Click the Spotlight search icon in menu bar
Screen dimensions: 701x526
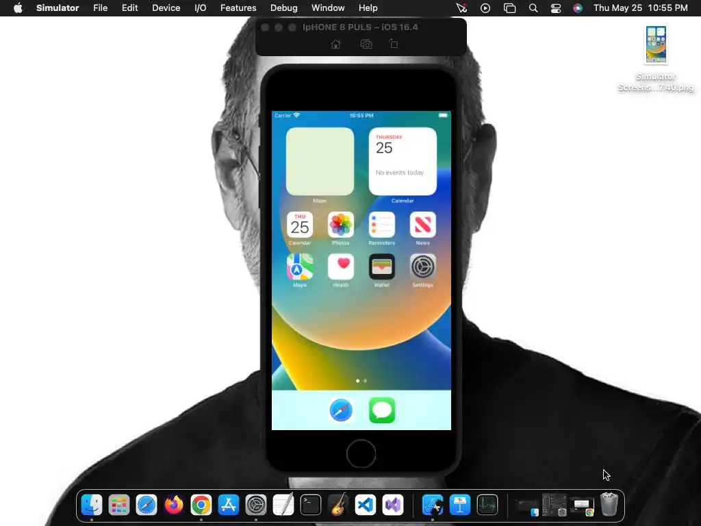click(x=533, y=8)
